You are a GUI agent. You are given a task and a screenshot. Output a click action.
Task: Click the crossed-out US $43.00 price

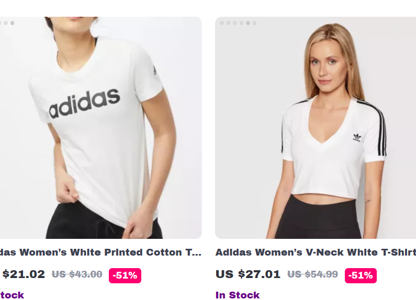tap(77, 274)
